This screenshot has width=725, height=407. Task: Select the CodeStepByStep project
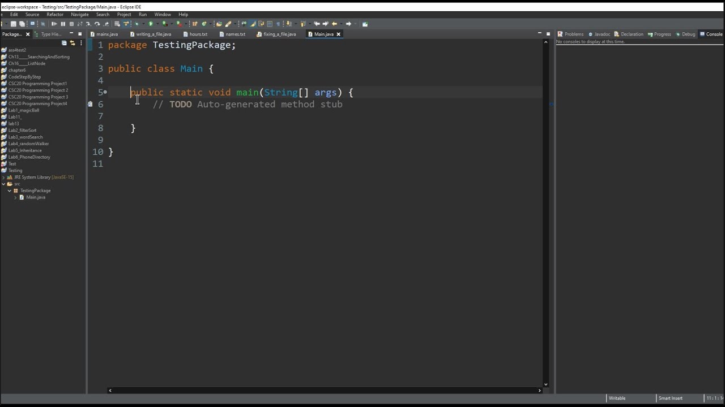click(24, 77)
